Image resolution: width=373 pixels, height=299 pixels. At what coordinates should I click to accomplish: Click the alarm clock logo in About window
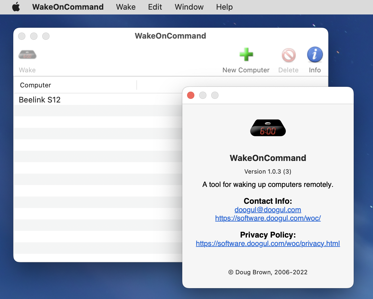coord(268,128)
